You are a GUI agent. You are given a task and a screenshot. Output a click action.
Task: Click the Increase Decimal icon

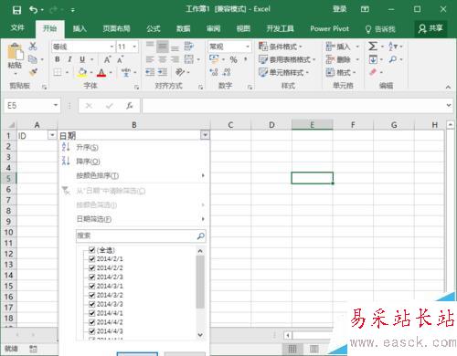(x=214, y=72)
